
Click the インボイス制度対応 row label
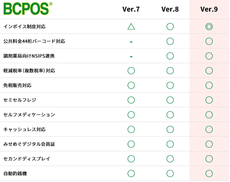pos(24,27)
